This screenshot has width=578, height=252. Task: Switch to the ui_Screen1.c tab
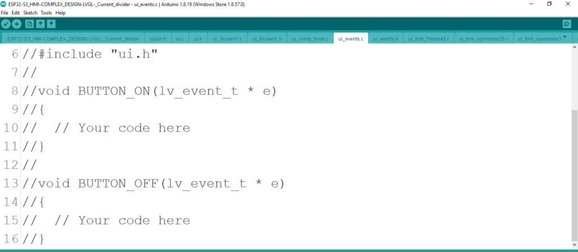227,39
